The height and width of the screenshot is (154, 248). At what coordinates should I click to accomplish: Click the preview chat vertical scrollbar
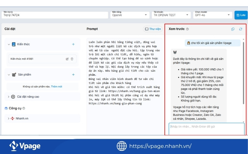[x=243, y=73]
